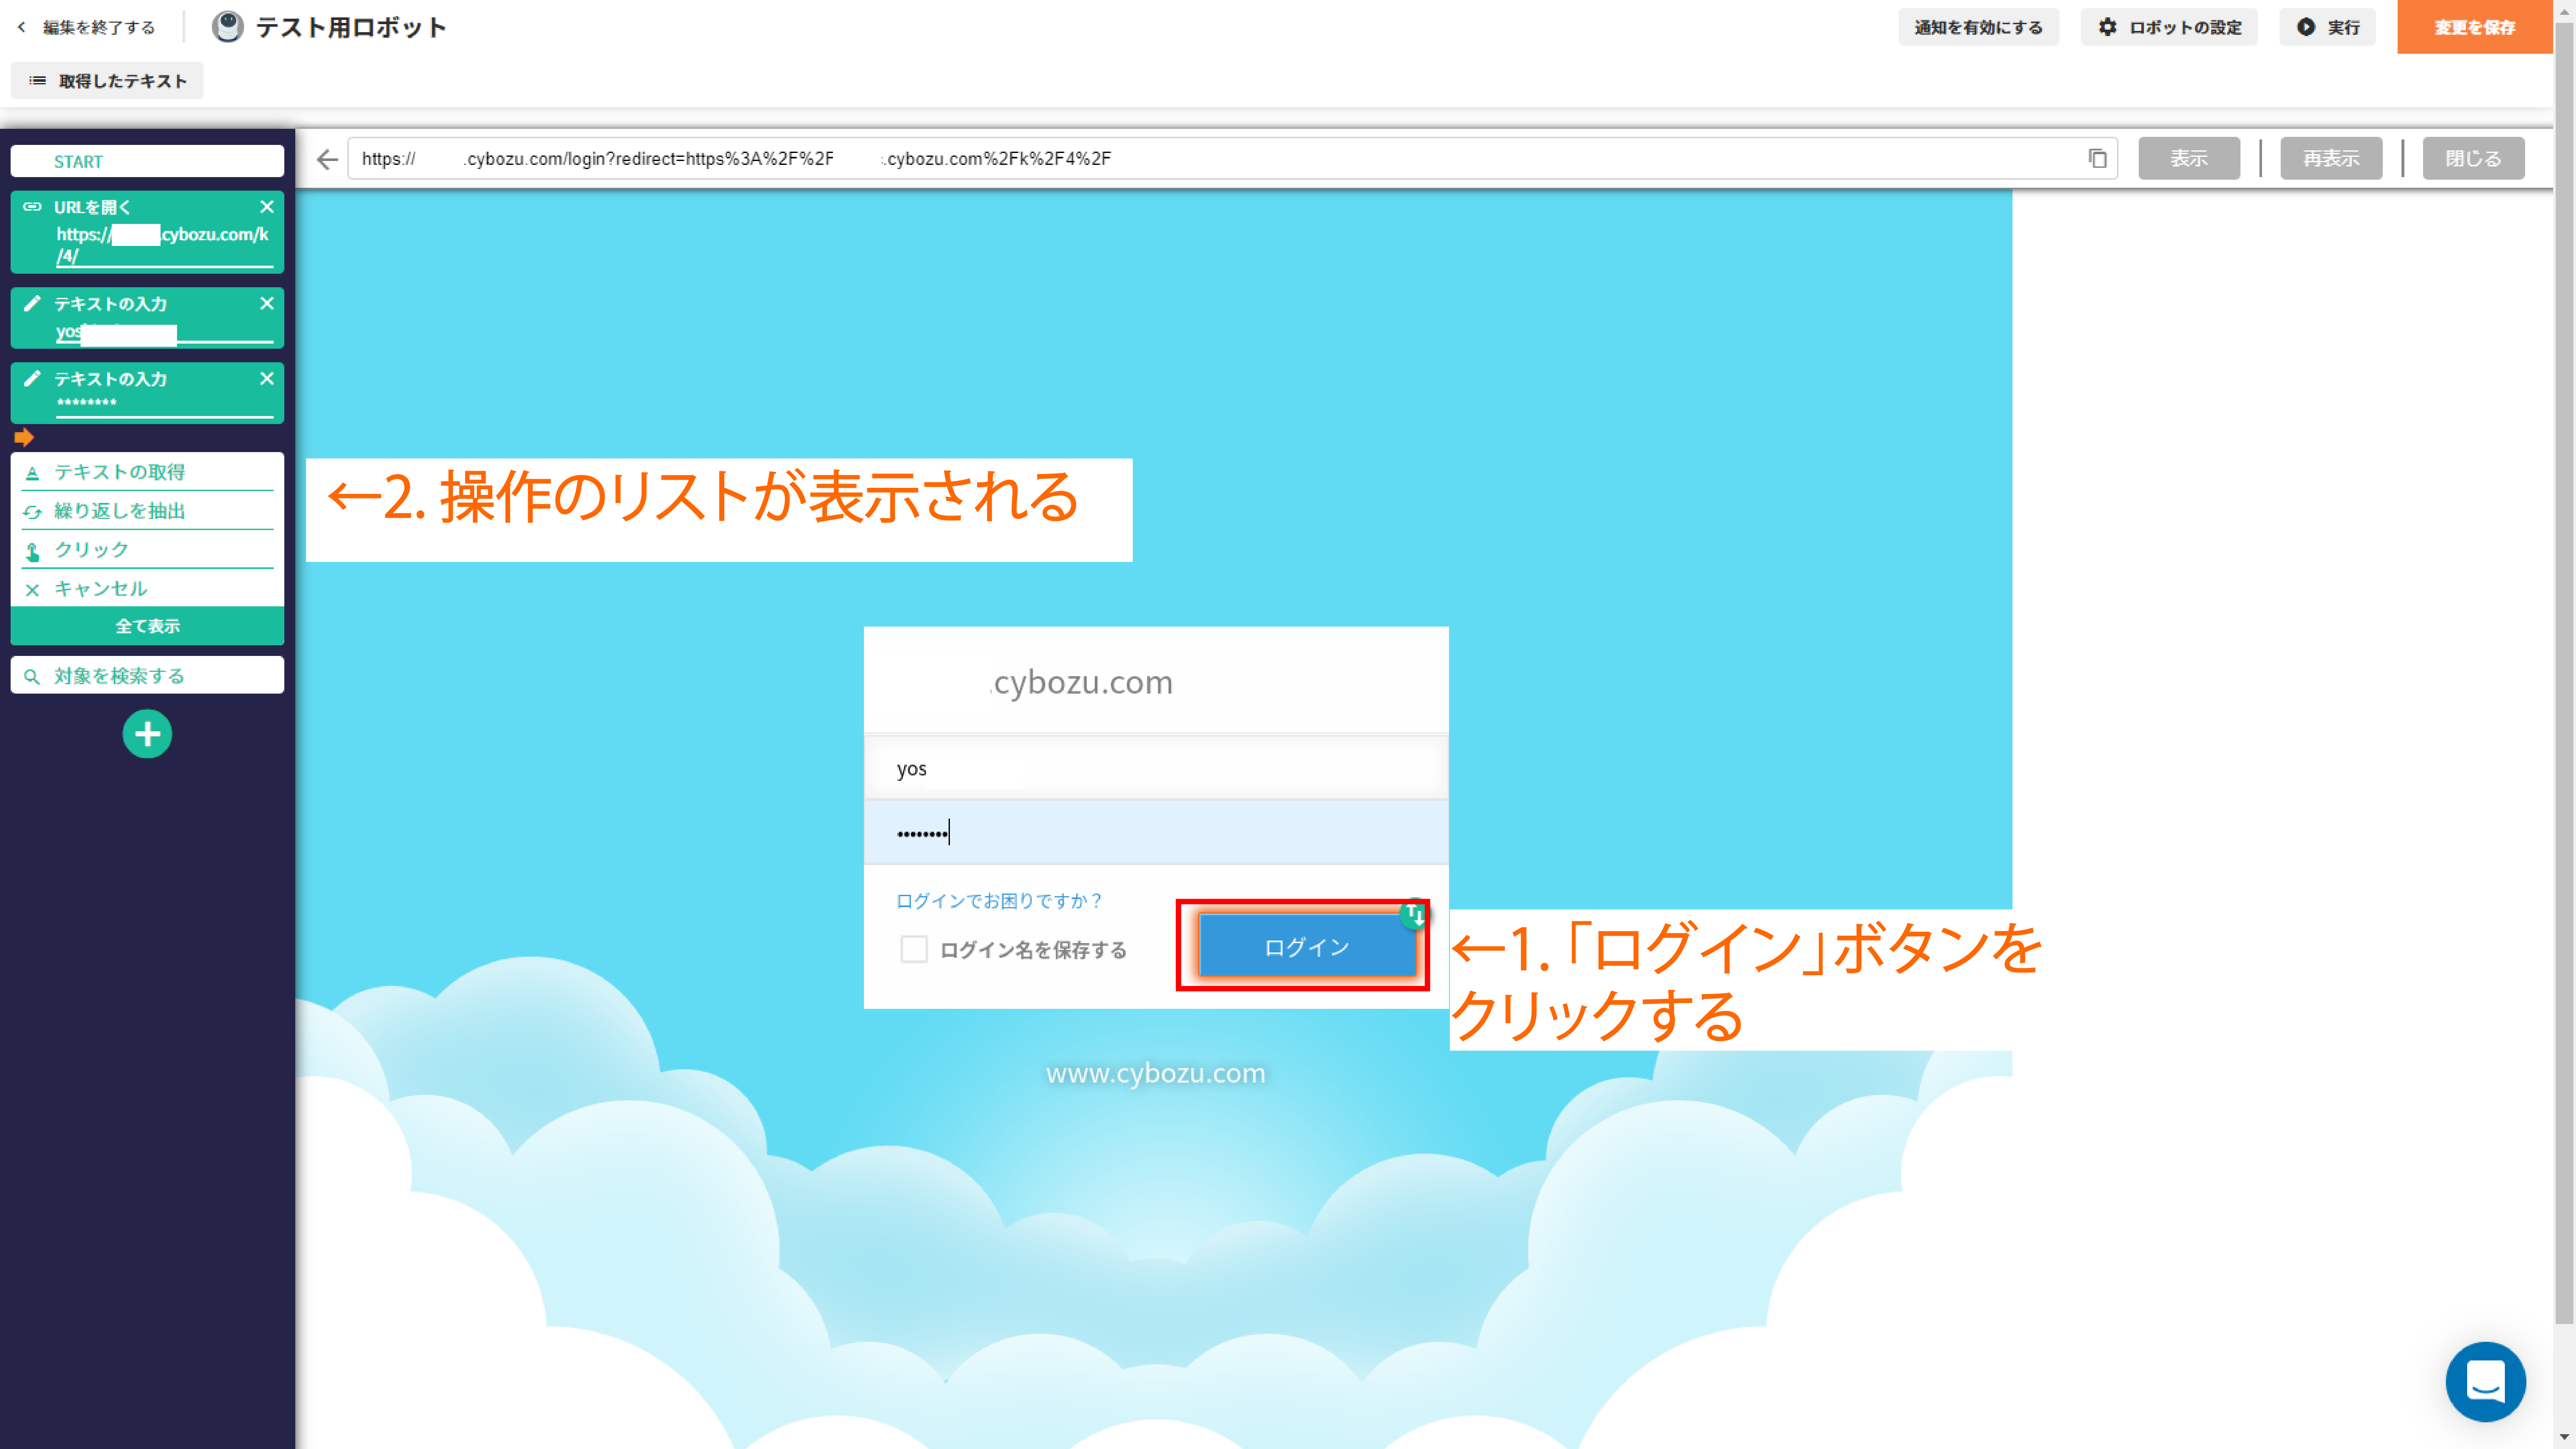The image size is (2576, 1449).
Task: Click the テスト用ロボット title
Action: click(x=351, y=27)
